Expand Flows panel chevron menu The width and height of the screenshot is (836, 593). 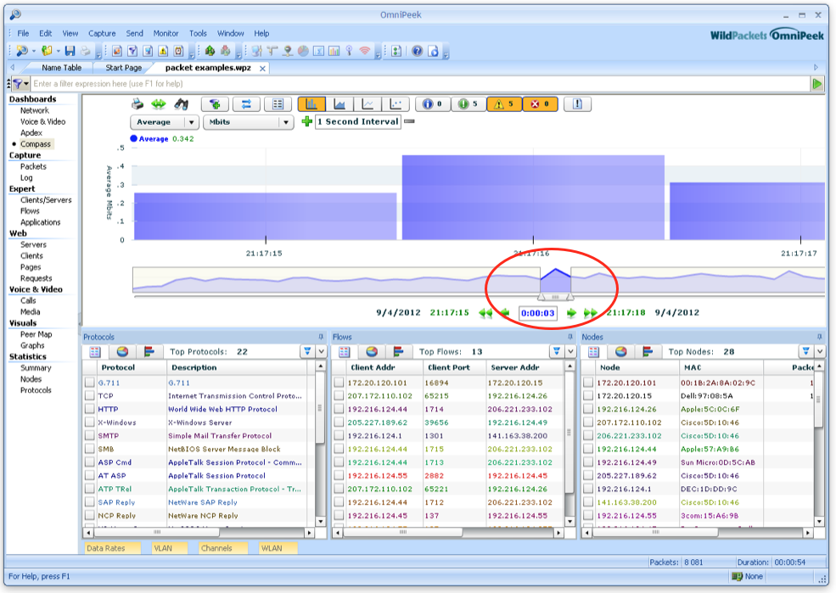click(x=570, y=352)
